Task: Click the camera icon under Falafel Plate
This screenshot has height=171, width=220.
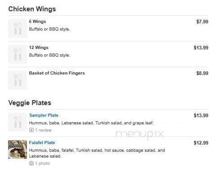Action: click(31, 163)
